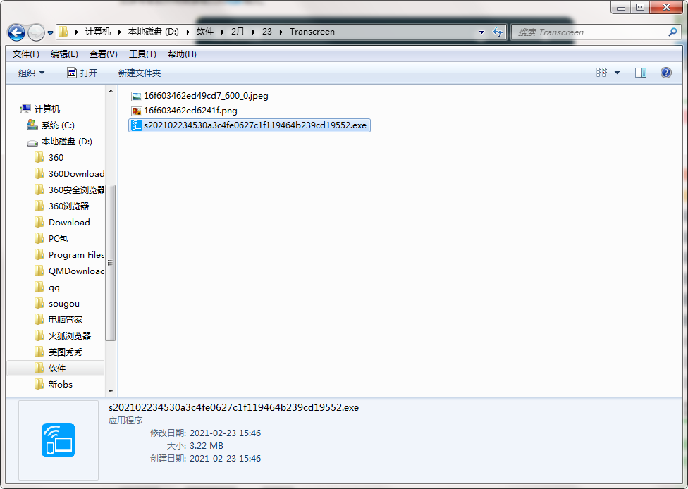Click the folder icon in address bar
The width and height of the screenshot is (688, 489).
pos(63,32)
